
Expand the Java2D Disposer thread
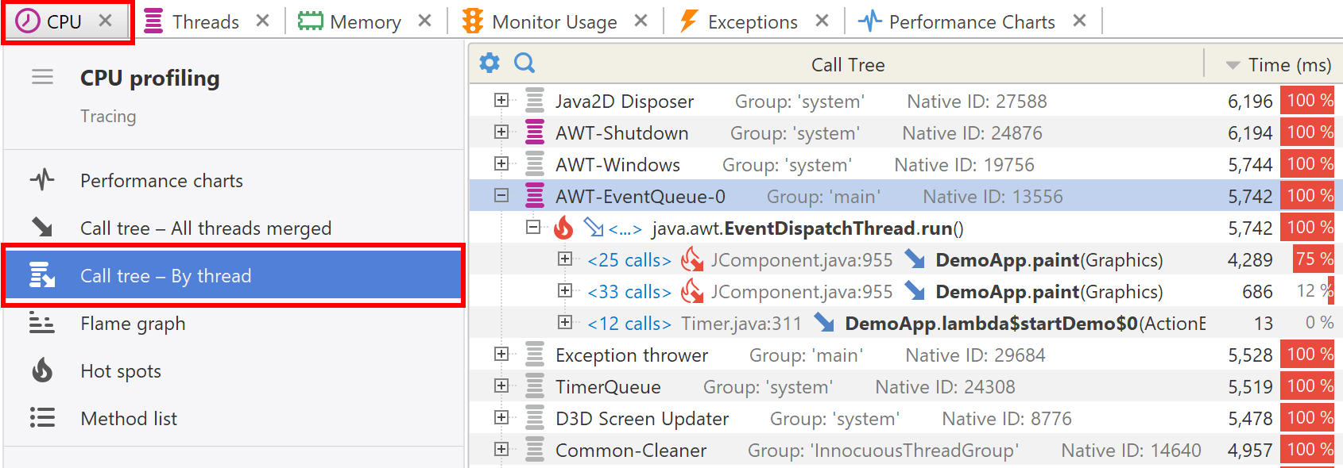[x=501, y=100]
